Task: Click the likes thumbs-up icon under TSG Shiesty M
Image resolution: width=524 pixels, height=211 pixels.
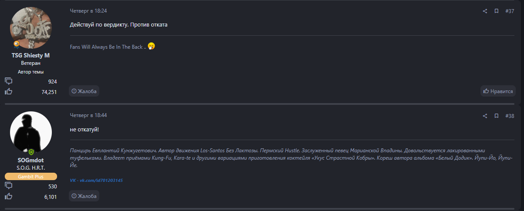Action: point(8,91)
